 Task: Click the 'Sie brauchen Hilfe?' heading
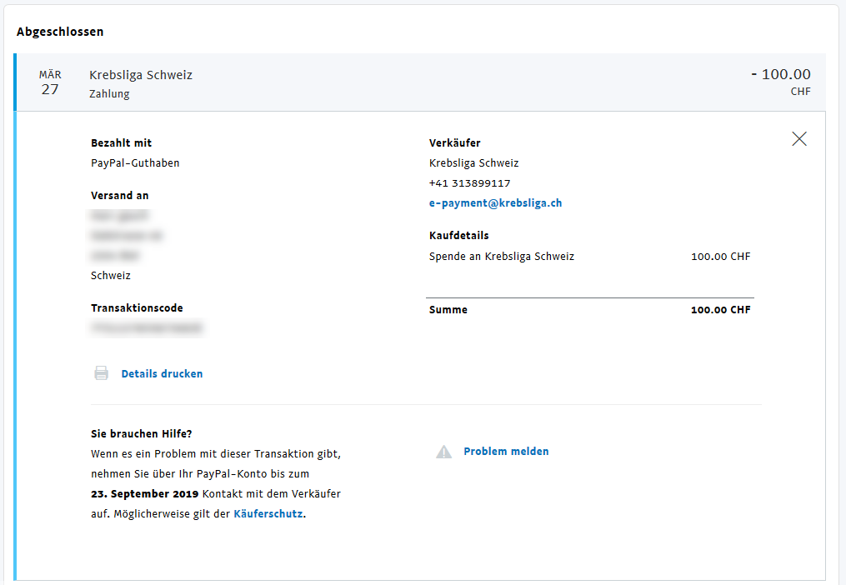tap(142, 434)
